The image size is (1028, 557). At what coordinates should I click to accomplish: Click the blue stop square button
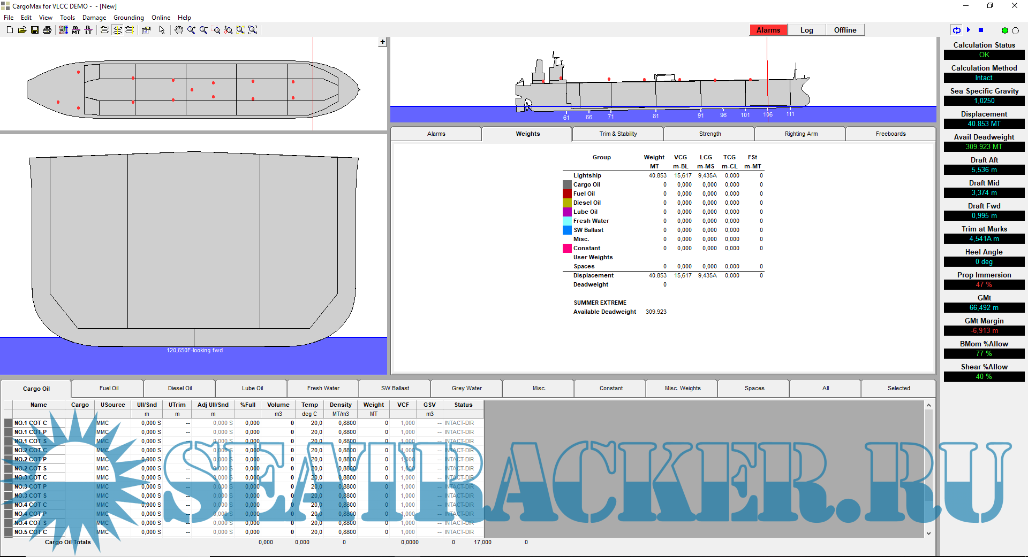click(x=981, y=30)
